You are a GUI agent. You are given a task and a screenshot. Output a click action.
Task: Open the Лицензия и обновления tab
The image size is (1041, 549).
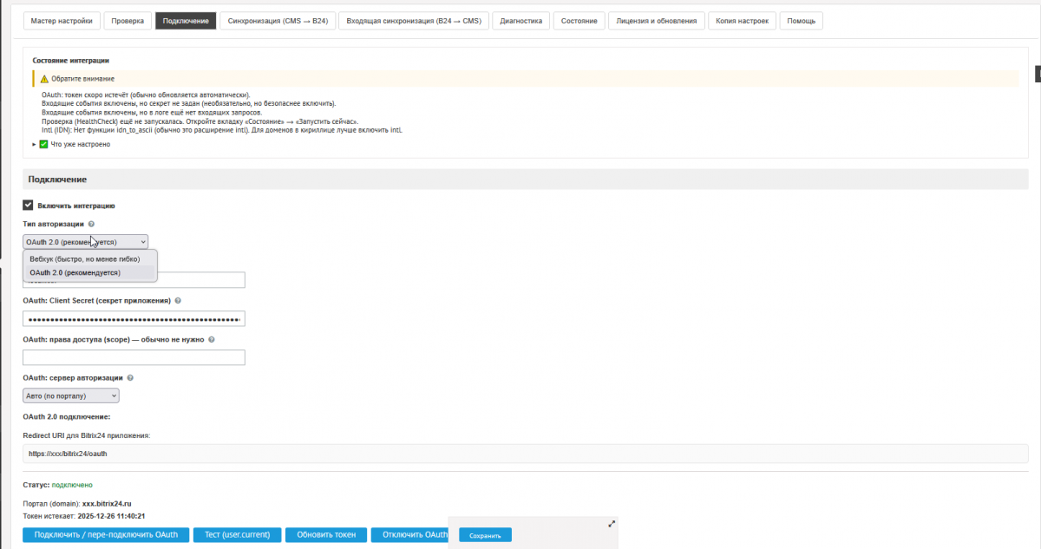(x=655, y=21)
